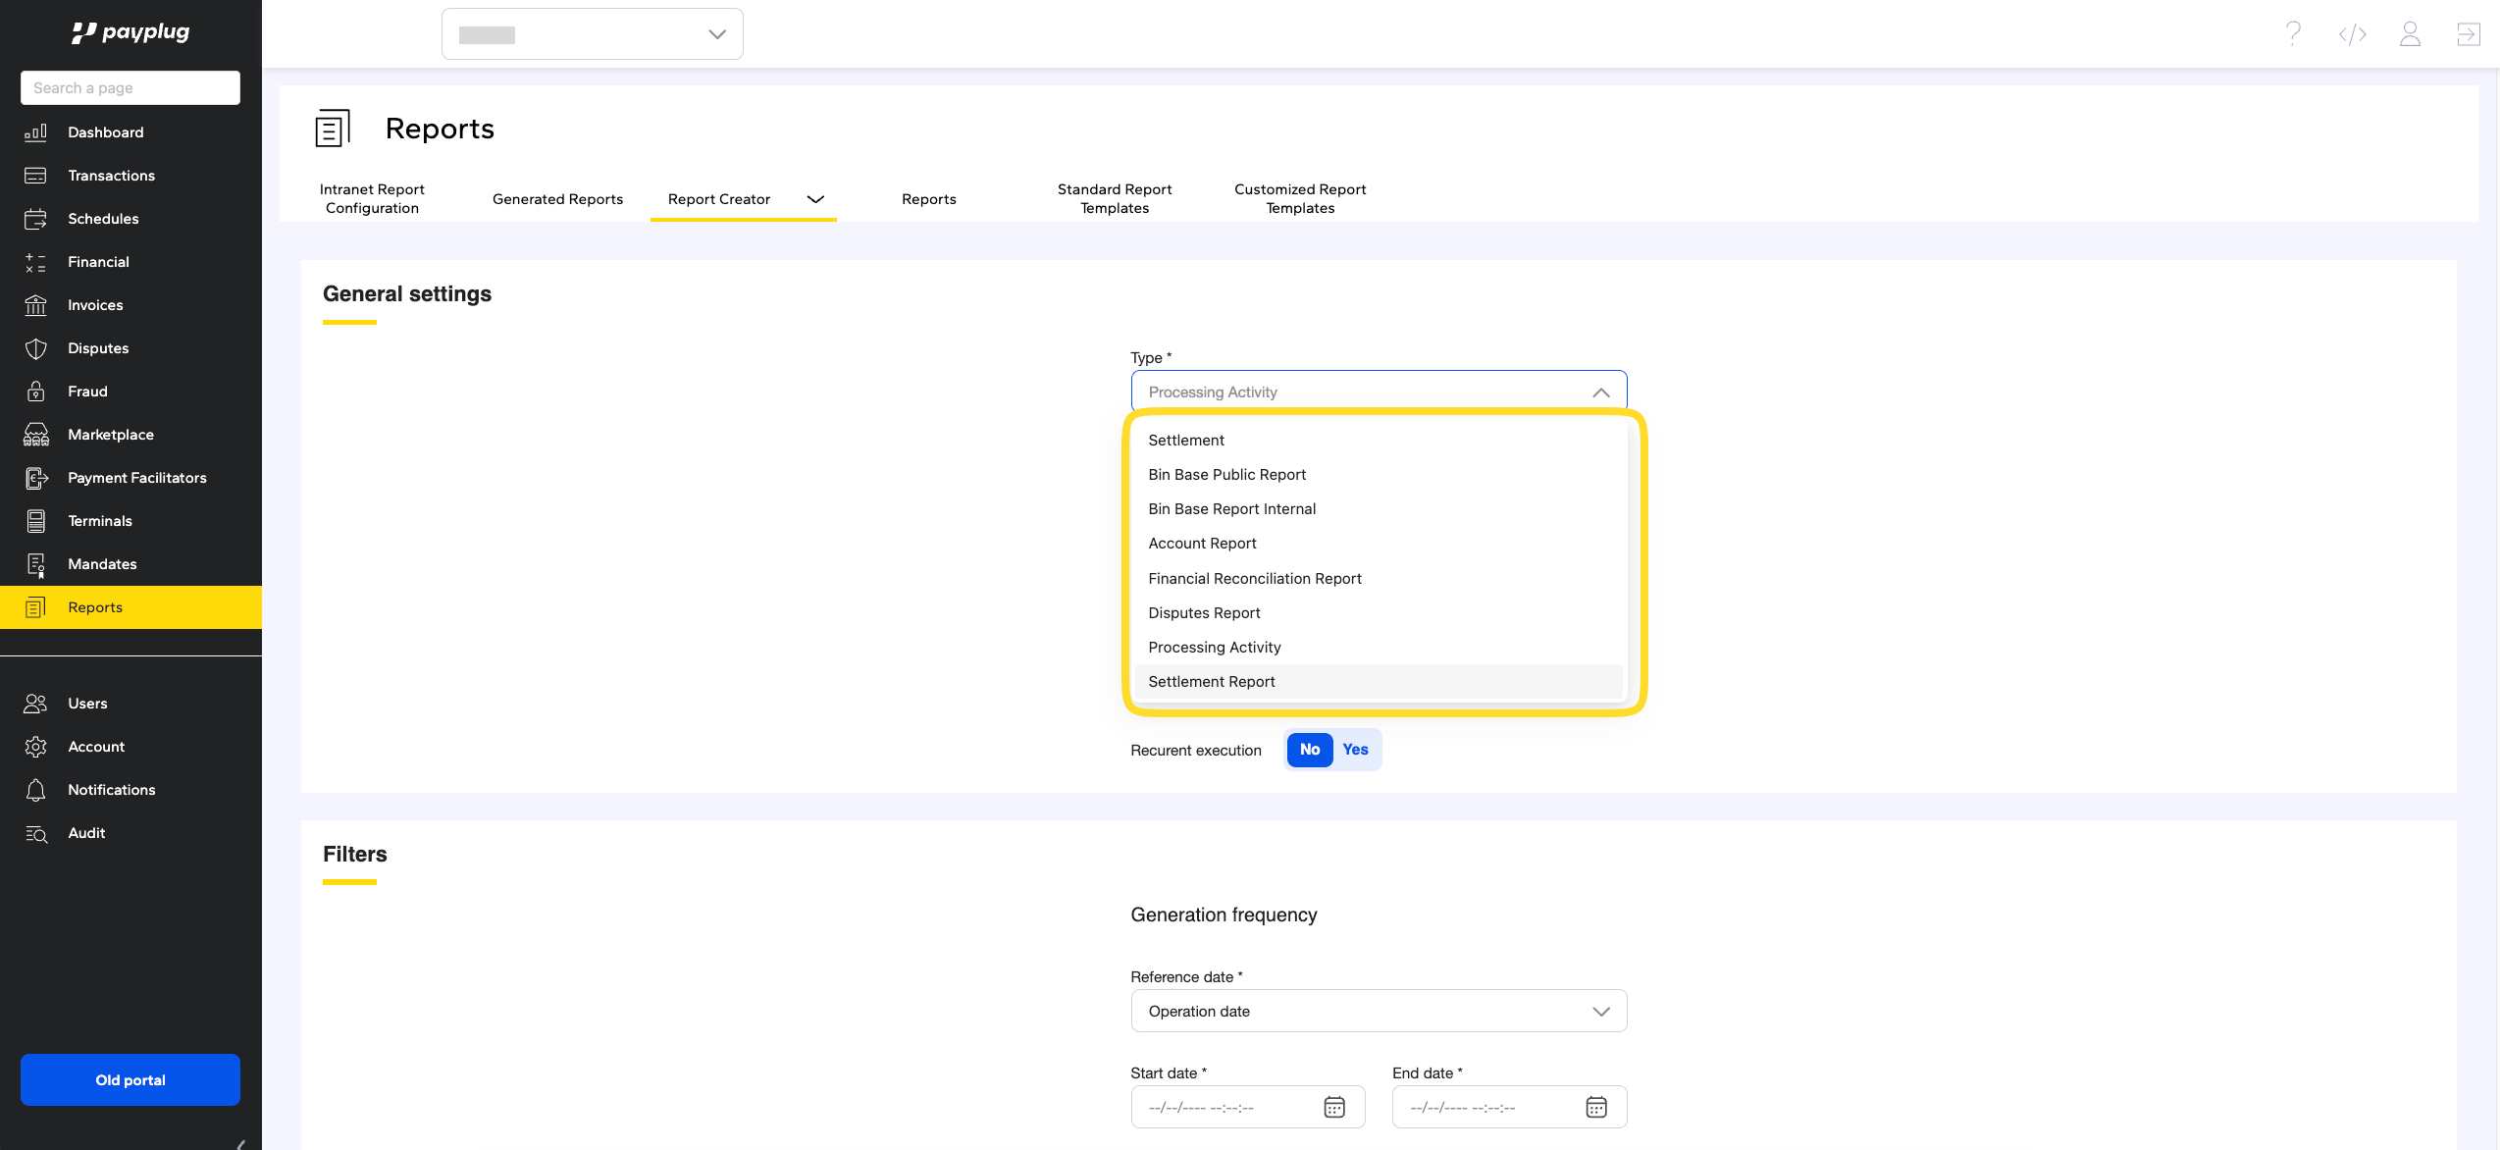Keep Recurrent execution set to No
Screen dimensions: 2500x1150
click(x=1309, y=750)
